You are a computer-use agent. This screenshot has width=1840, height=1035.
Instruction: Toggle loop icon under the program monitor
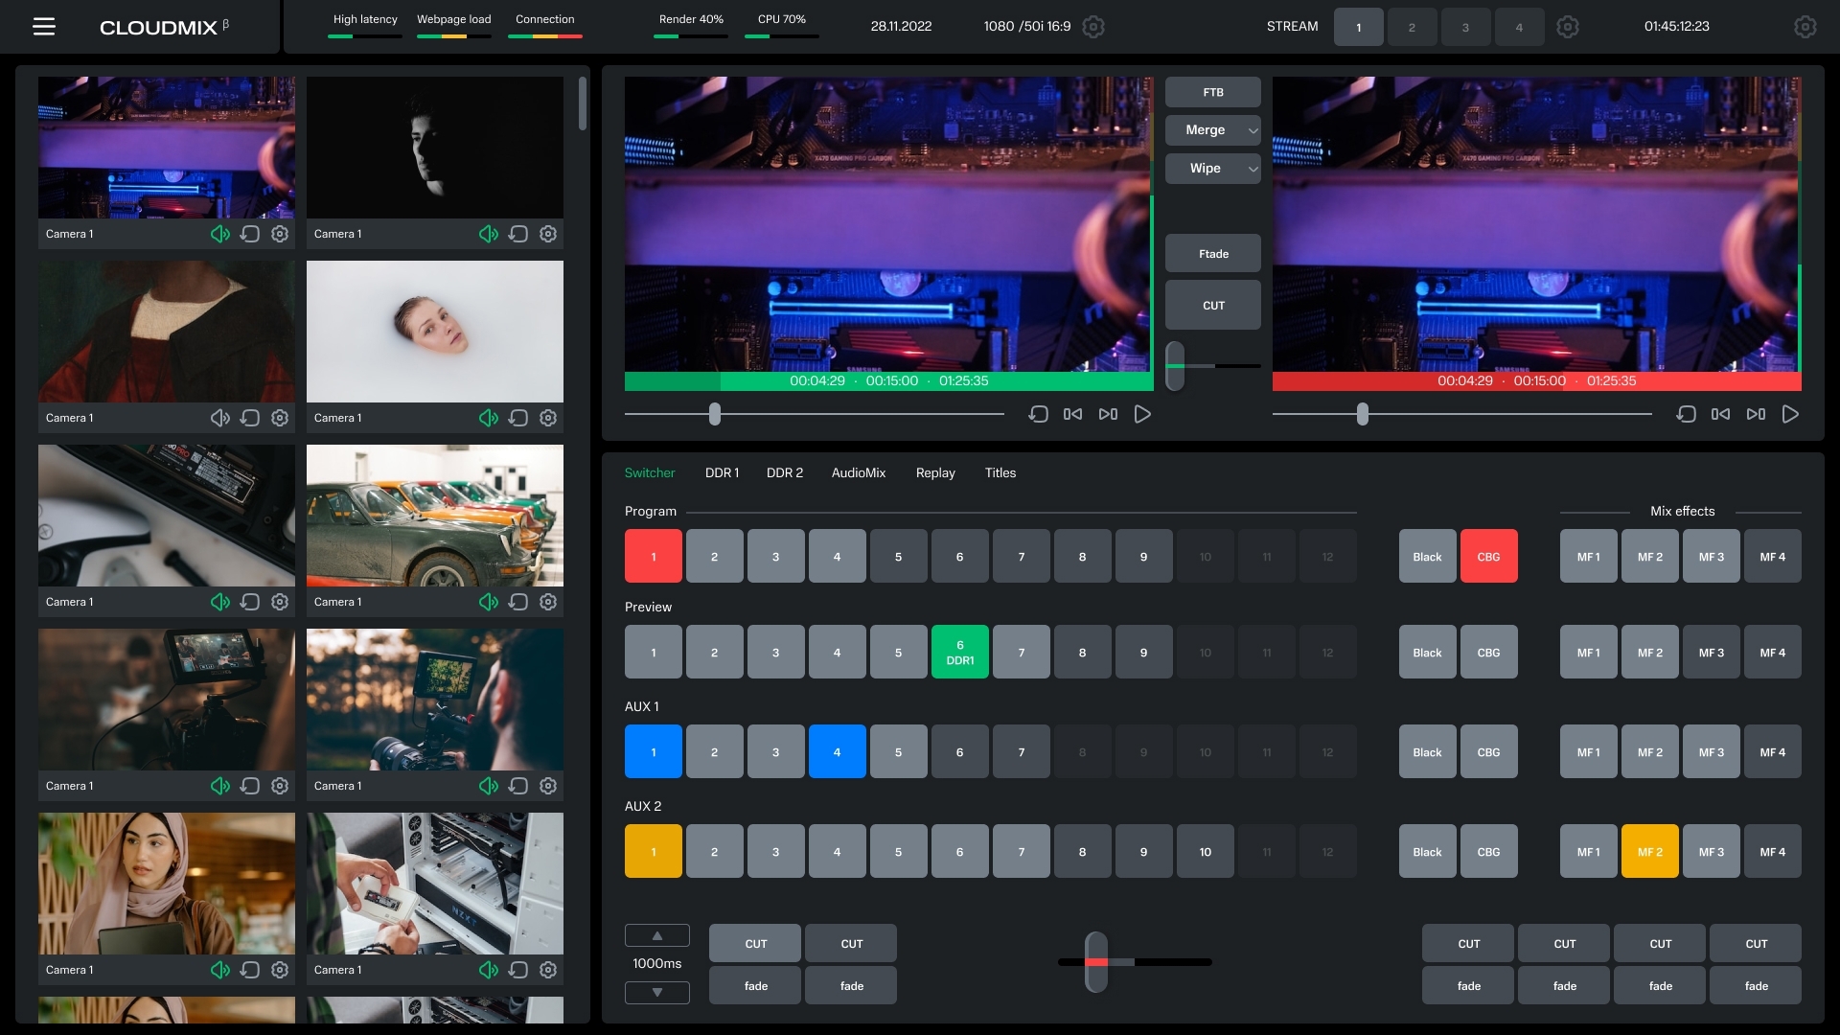click(1686, 414)
